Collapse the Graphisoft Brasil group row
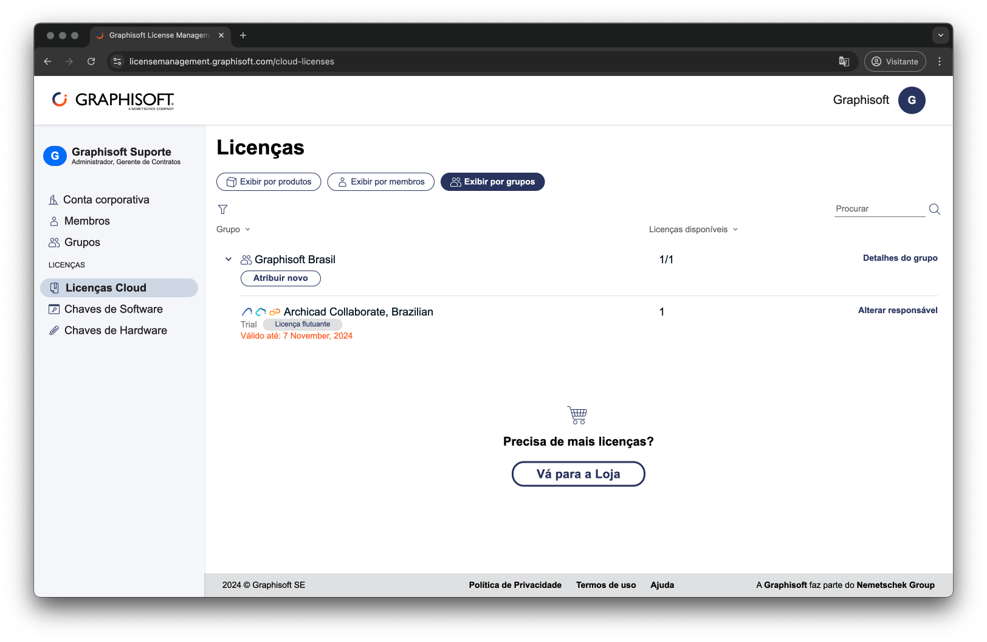This screenshot has width=987, height=642. pyautogui.click(x=229, y=260)
